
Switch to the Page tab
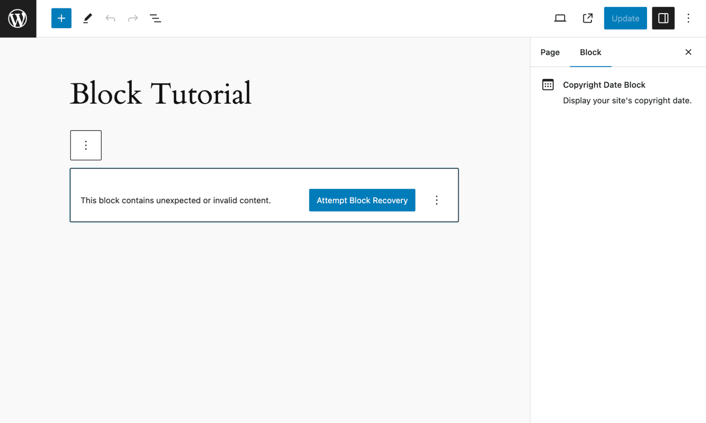click(550, 52)
